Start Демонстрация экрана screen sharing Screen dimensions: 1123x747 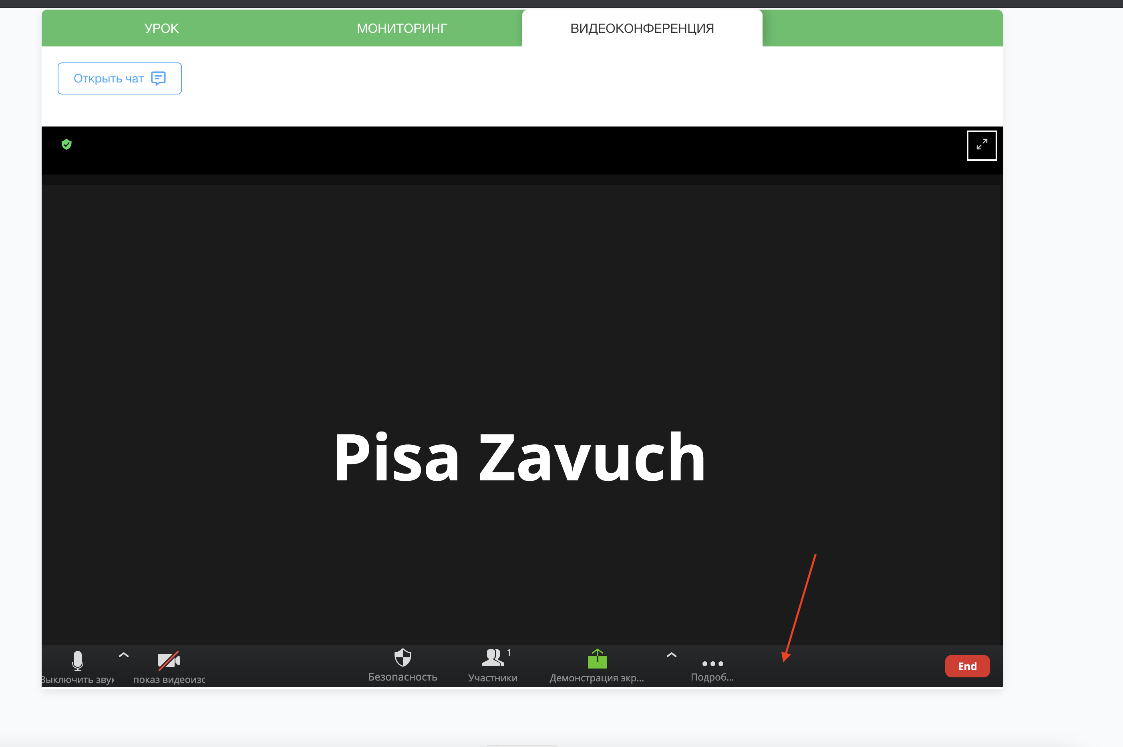pyautogui.click(x=597, y=660)
